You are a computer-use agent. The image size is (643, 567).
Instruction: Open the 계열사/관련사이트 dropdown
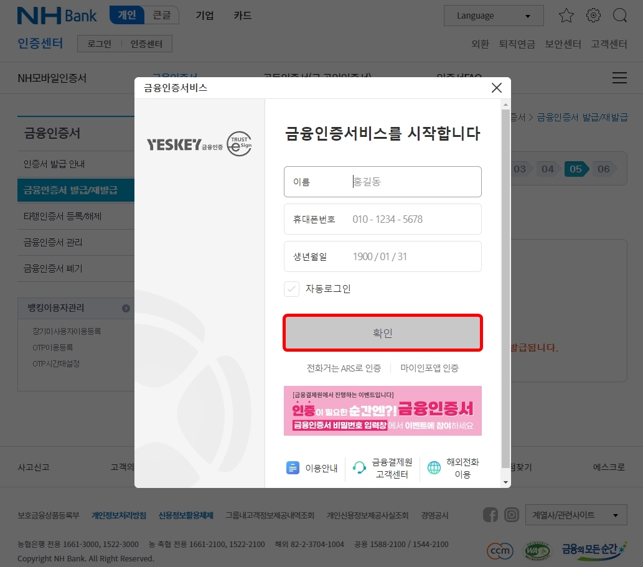pyautogui.click(x=576, y=515)
